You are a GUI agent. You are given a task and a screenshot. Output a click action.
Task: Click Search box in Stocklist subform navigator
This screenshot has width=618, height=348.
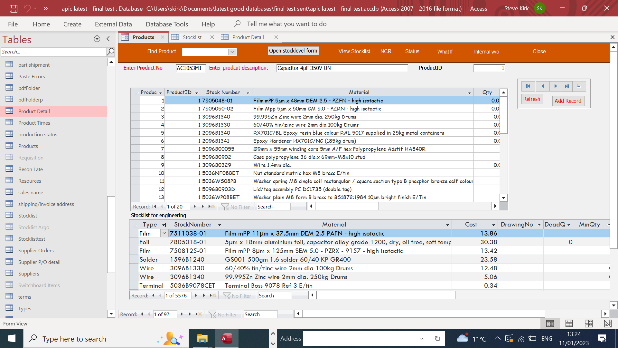[x=275, y=295]
